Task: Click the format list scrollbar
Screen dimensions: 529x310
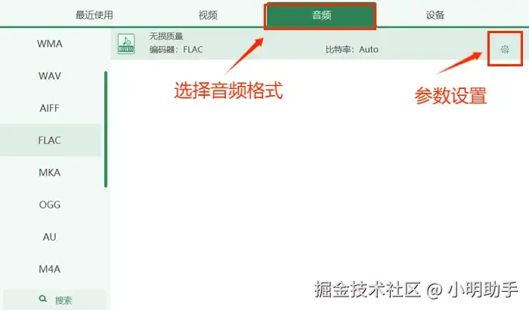Action: pos(106,129)
